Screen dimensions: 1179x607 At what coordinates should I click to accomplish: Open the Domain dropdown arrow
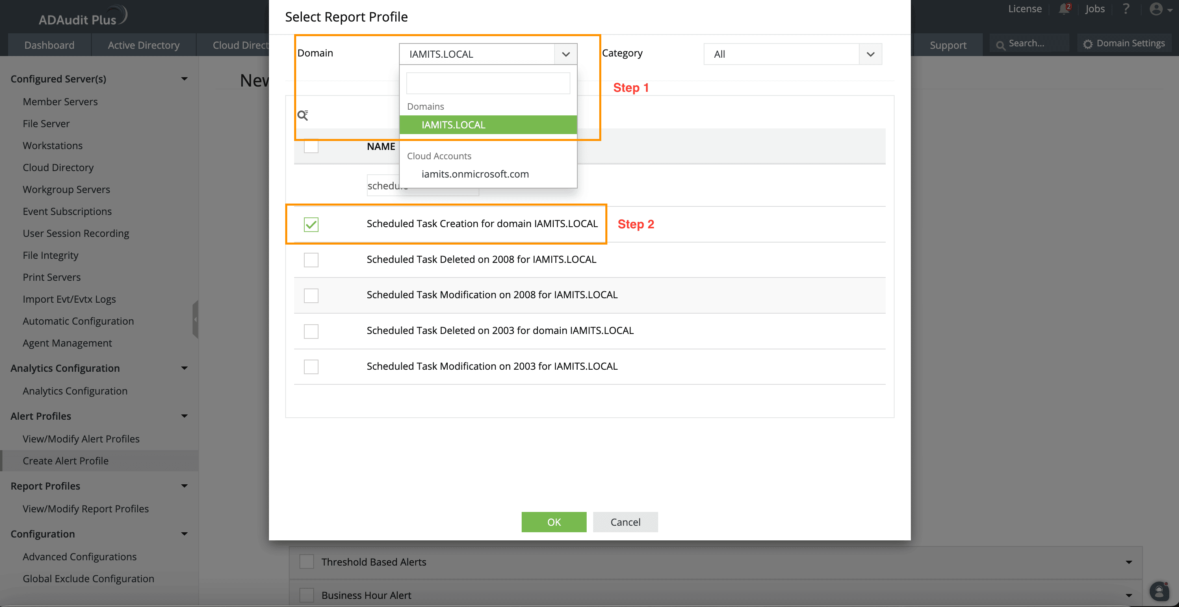coord(566,54)
